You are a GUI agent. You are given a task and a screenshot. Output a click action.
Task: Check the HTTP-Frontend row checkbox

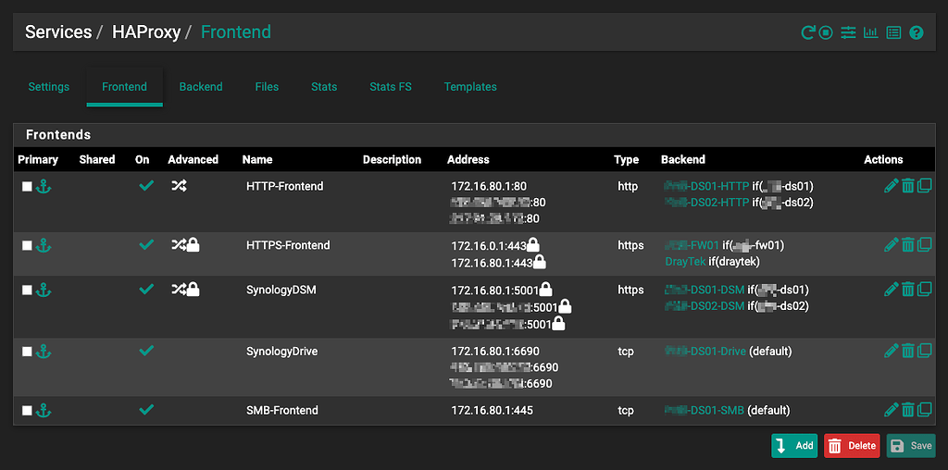point(27,187)
